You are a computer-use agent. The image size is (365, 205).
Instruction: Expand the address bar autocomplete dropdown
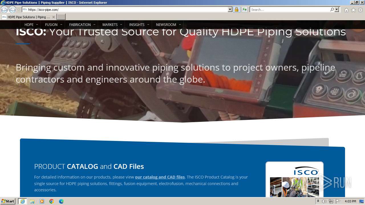[x=230, y=9]
